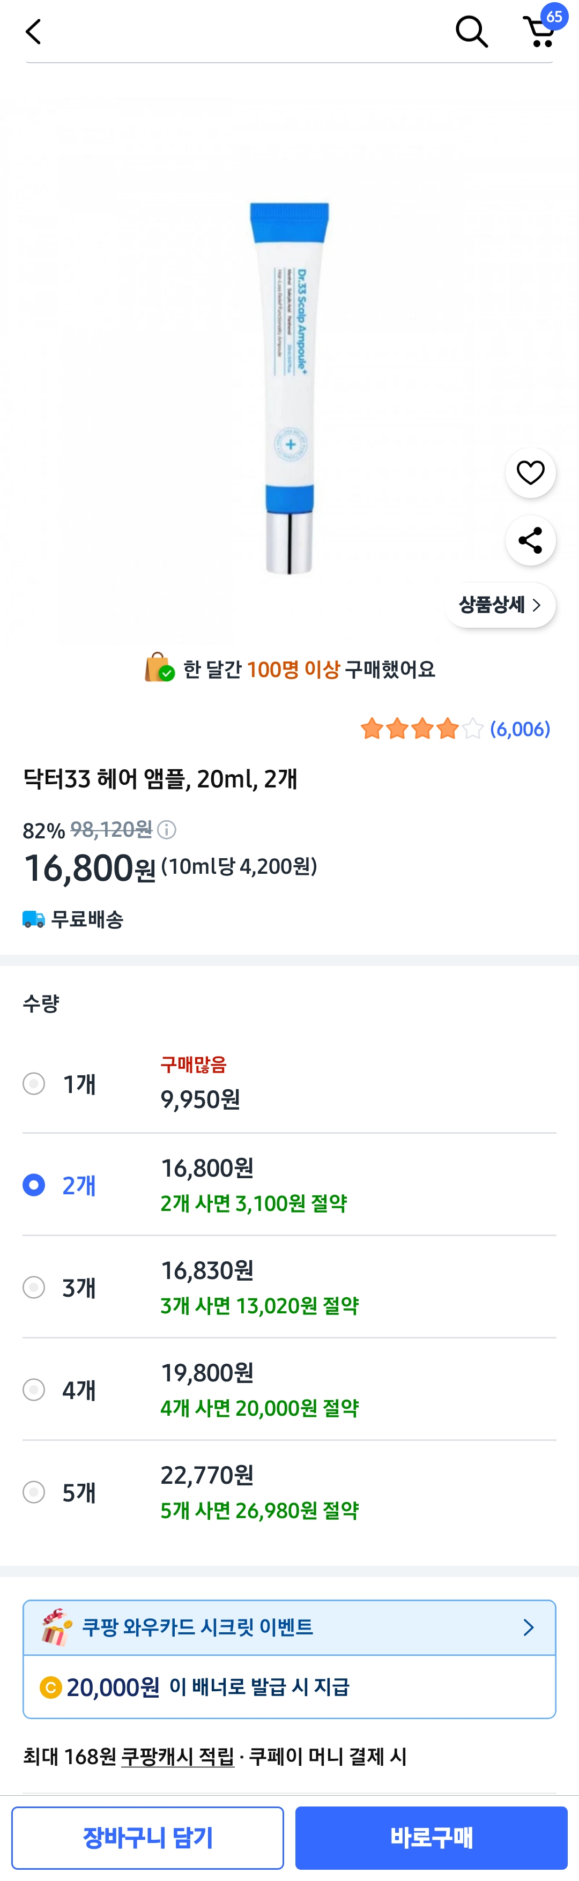The width and height of the screenshot is (579, 1881).
Task: Go back using the back arrow
Action: pyautogui.click(x=33, y=32)
